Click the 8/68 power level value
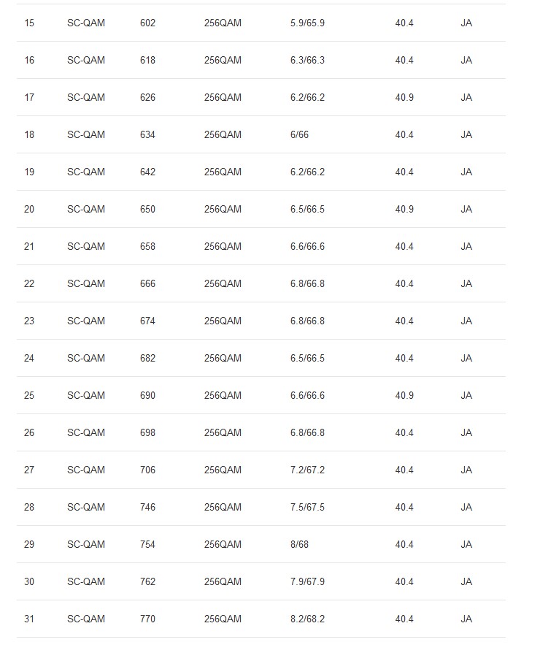 [299, 544]
